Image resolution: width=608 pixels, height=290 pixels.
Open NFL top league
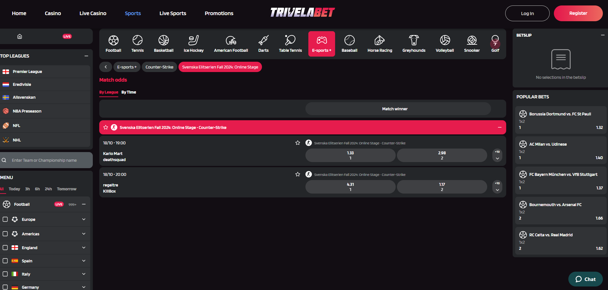pos(45,125)
